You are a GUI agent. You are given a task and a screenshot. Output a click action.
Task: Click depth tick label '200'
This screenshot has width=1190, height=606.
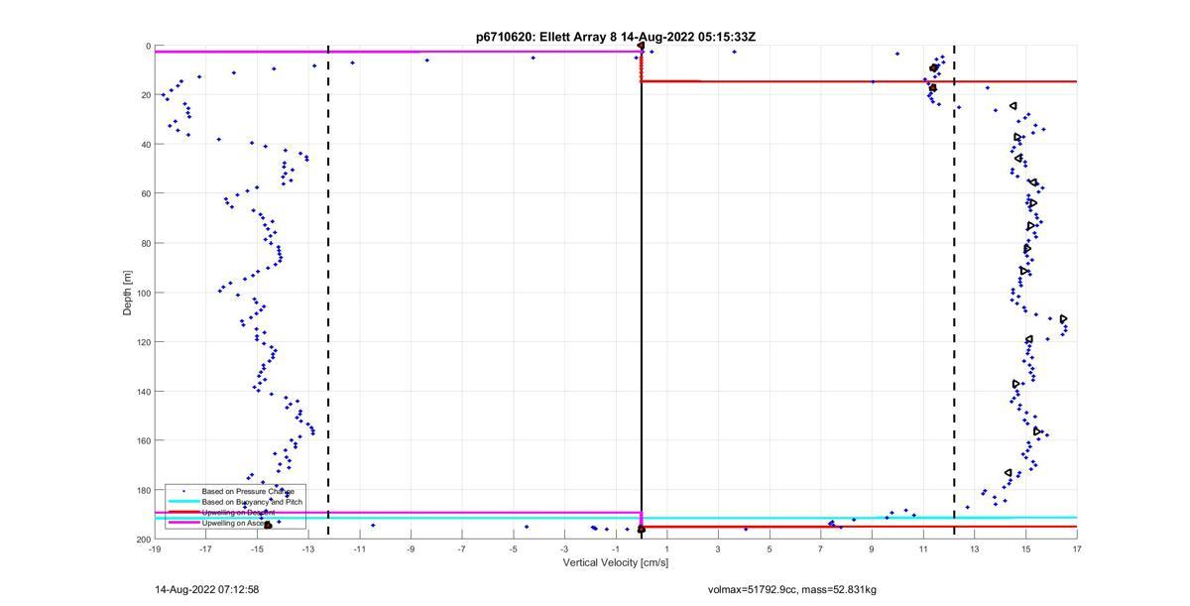[x=144, y=539]
